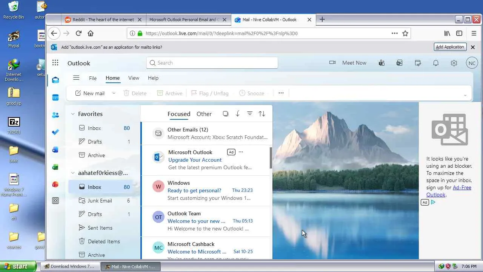Collapse the Favorites folder group
This screenshot has height=272, width=483.
pyautogui.click(x=73, y=114)
